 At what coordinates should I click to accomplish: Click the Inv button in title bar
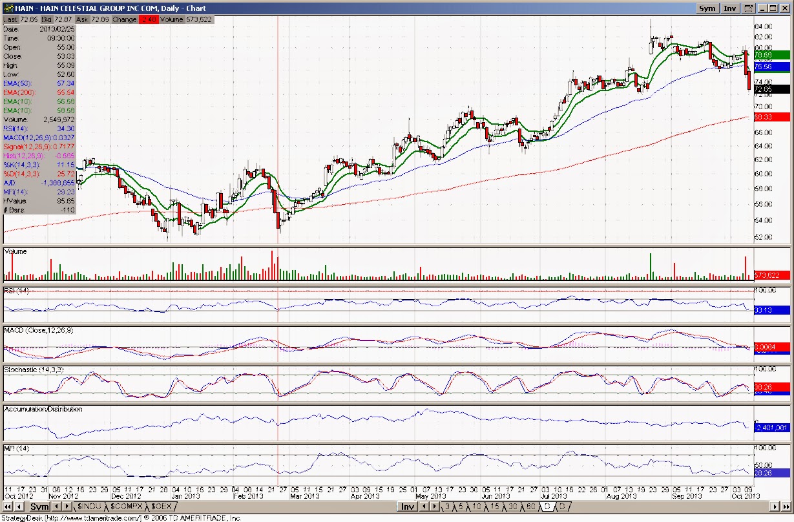pos(730,8)
